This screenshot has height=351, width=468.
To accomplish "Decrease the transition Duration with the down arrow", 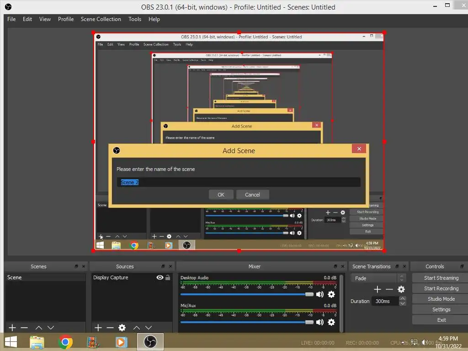I will 402,303.
